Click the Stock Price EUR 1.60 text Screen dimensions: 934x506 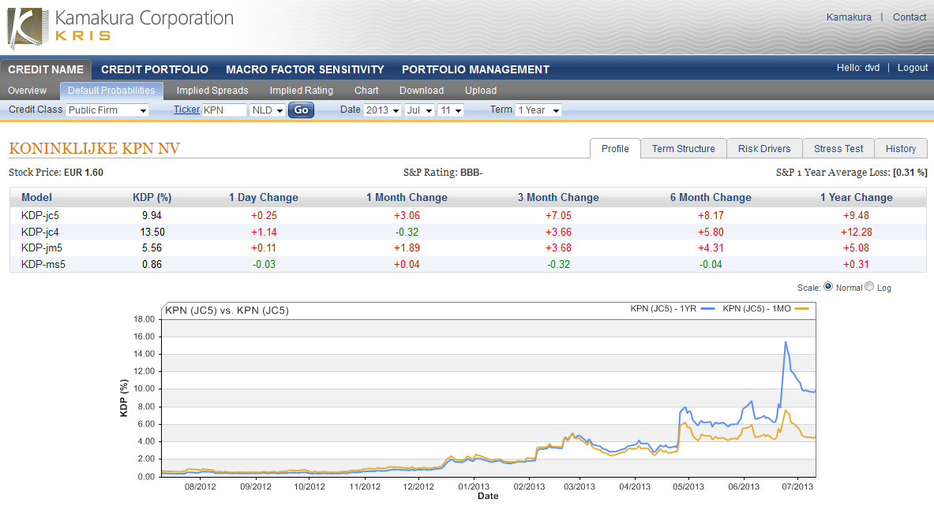[x=56, y=173]
